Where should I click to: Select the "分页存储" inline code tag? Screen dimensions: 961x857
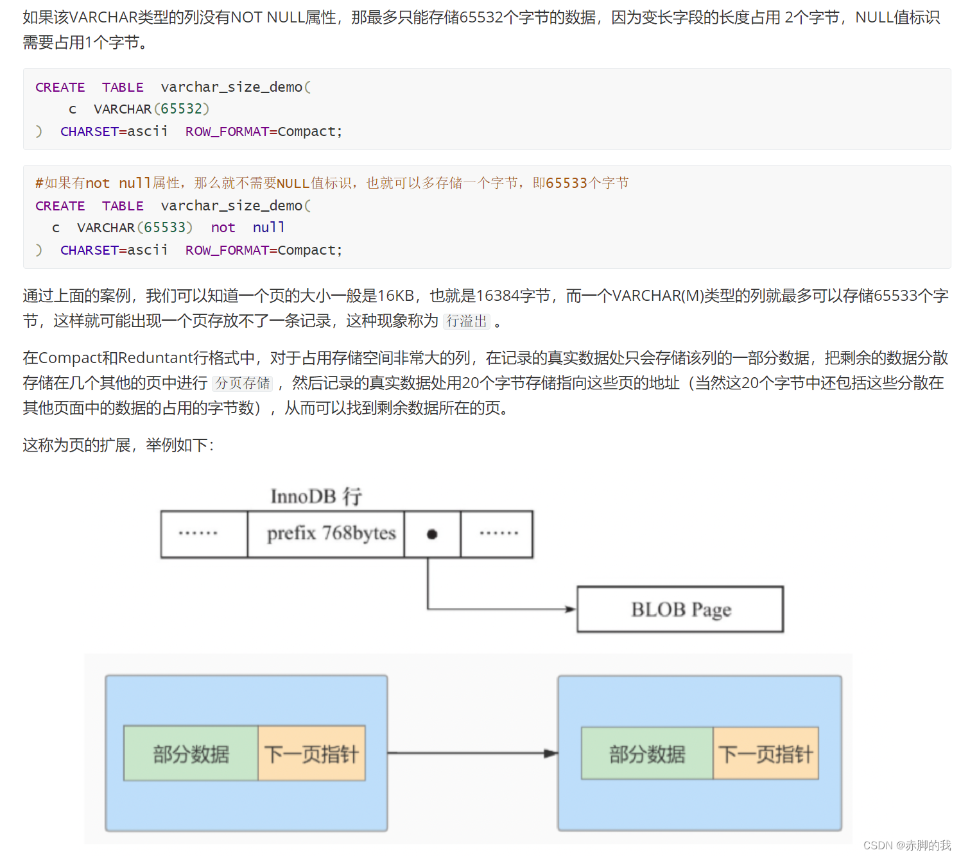tap(242, 384)
